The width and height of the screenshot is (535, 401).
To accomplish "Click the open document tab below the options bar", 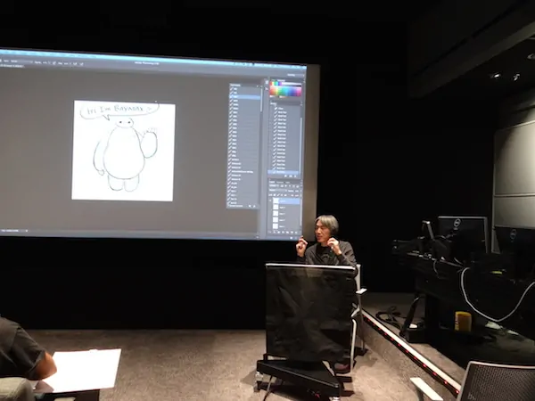I will click(12, 65).
